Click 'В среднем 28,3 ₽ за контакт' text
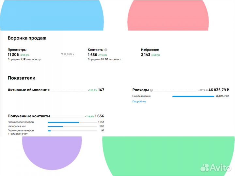235x176 pixels. (104, 59)
